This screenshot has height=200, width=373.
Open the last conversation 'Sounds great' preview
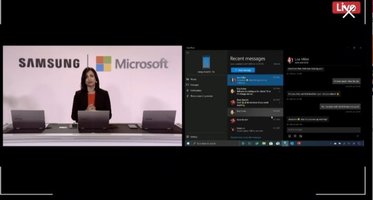[x=255, y=130]
